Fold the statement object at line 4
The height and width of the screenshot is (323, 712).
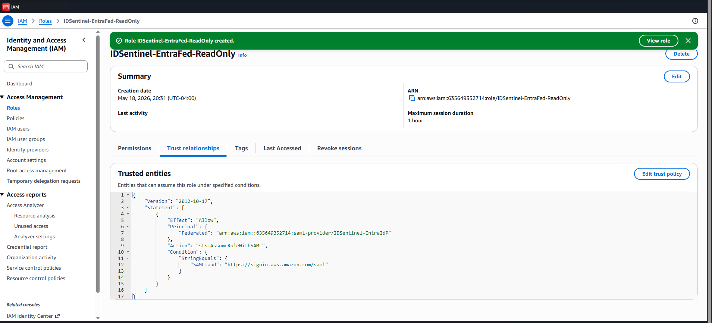click(128, 214)
